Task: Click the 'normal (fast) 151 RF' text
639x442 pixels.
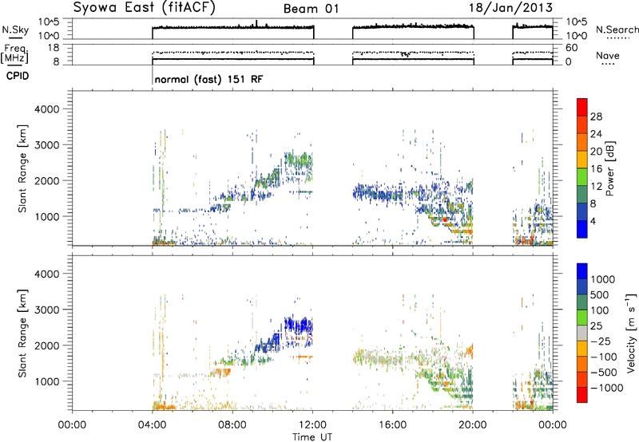Action: pyautogui.click(x=208, y=79)
